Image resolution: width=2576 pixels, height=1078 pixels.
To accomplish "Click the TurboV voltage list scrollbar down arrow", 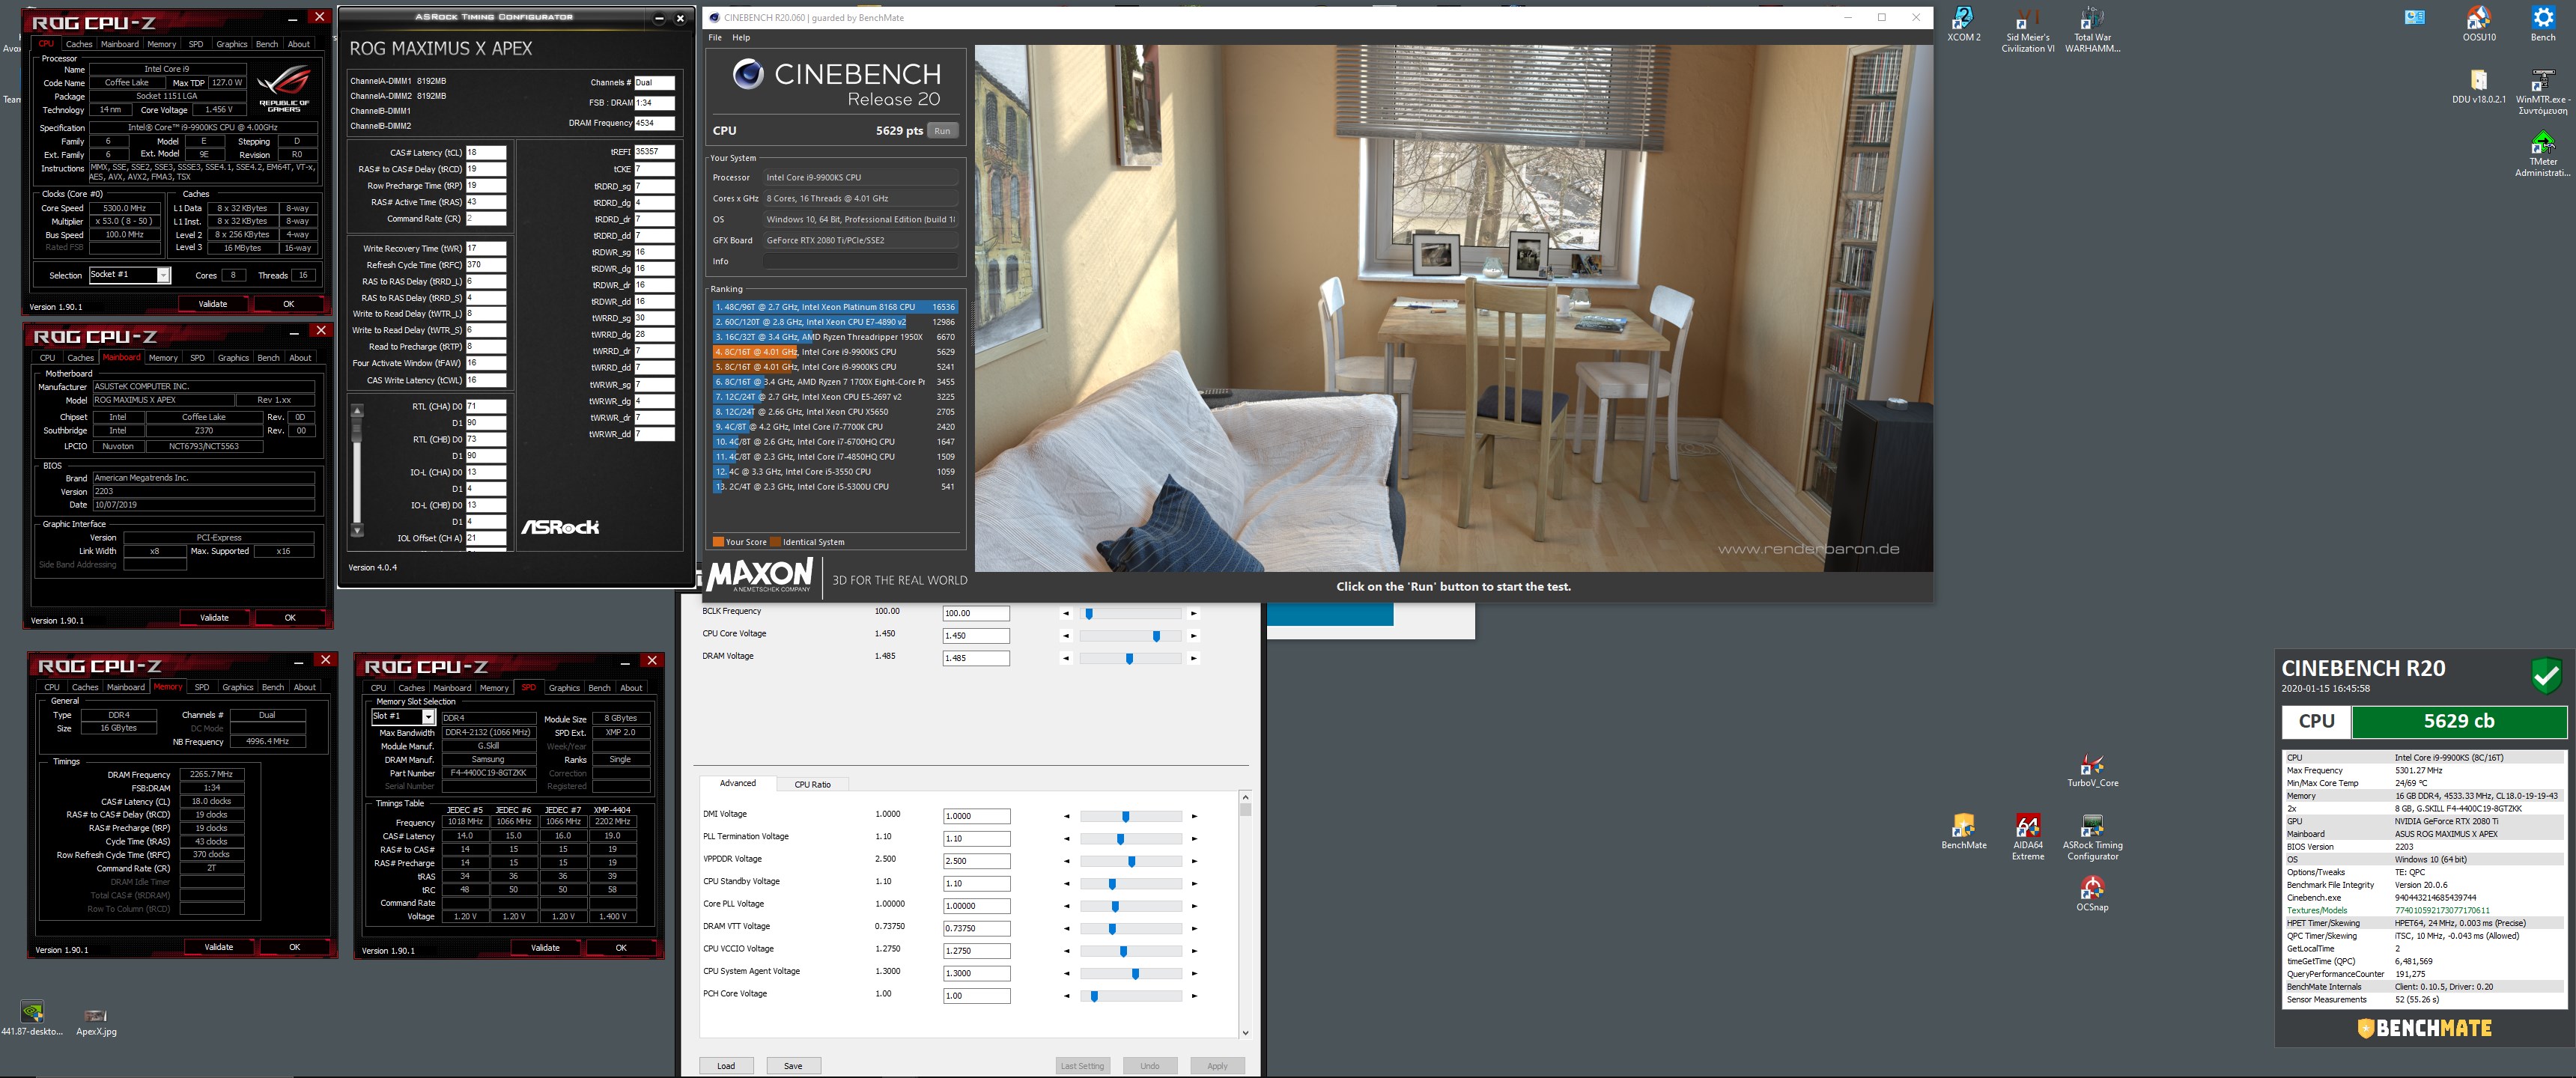I will coord(1245,1032).
